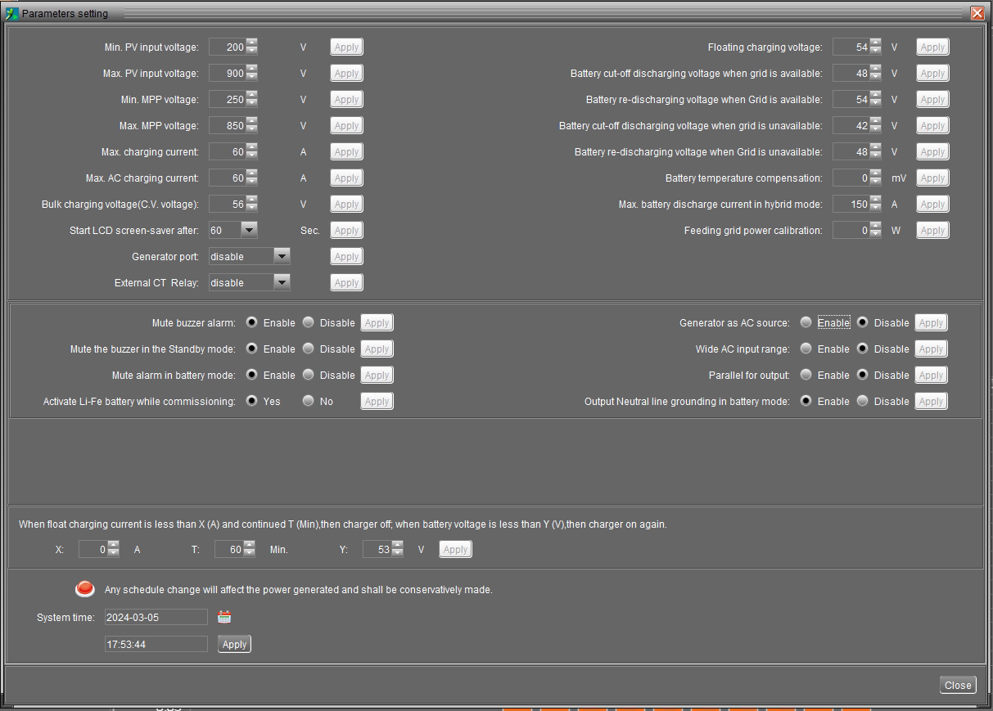
Task: Click Apply next to the system time field
Action: click(234, 645)
